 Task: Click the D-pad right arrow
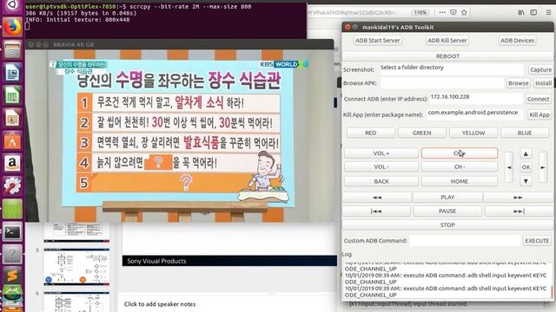click(x=543, y=167)
